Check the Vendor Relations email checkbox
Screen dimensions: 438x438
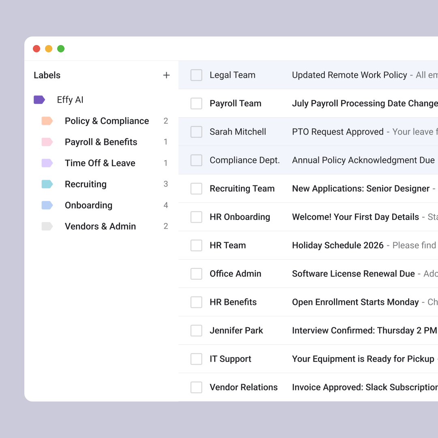coord(196,387)
